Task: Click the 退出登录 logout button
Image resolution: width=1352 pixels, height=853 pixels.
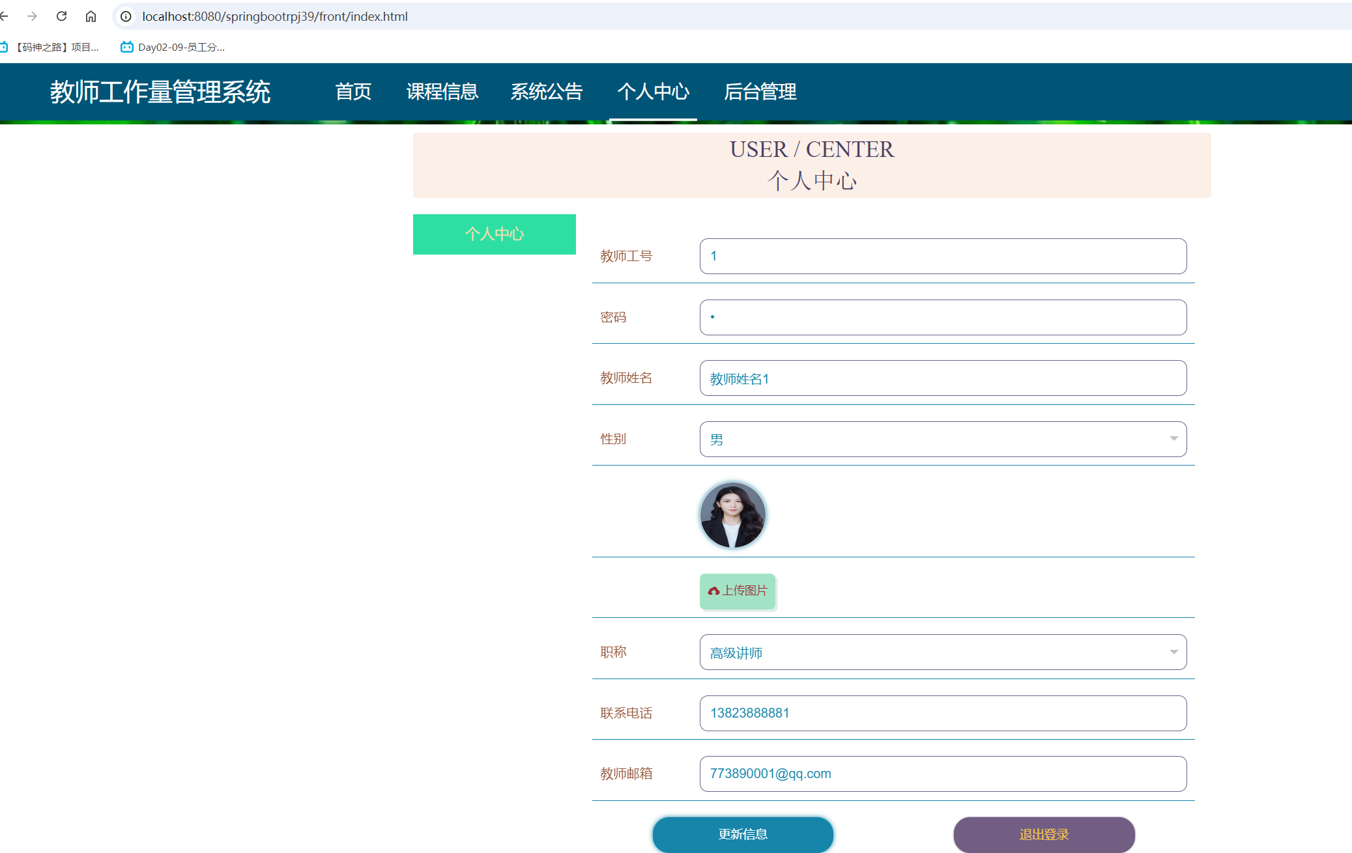Action: (1044, 834)
